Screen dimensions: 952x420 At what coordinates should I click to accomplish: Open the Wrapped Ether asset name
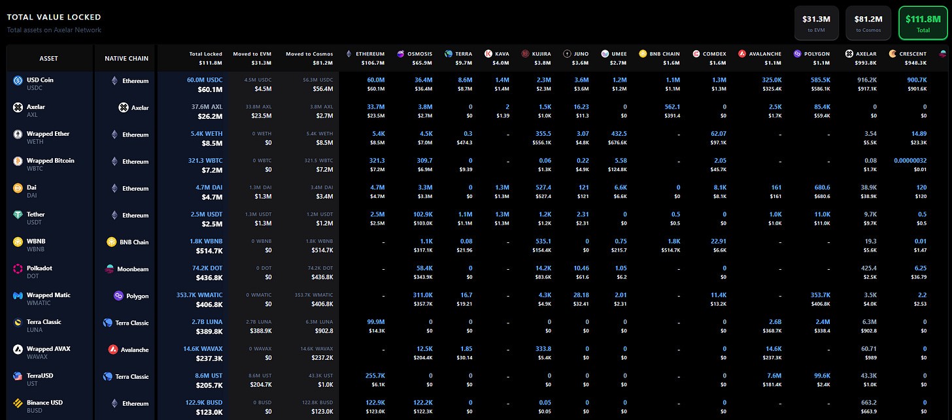click(48, 134)
